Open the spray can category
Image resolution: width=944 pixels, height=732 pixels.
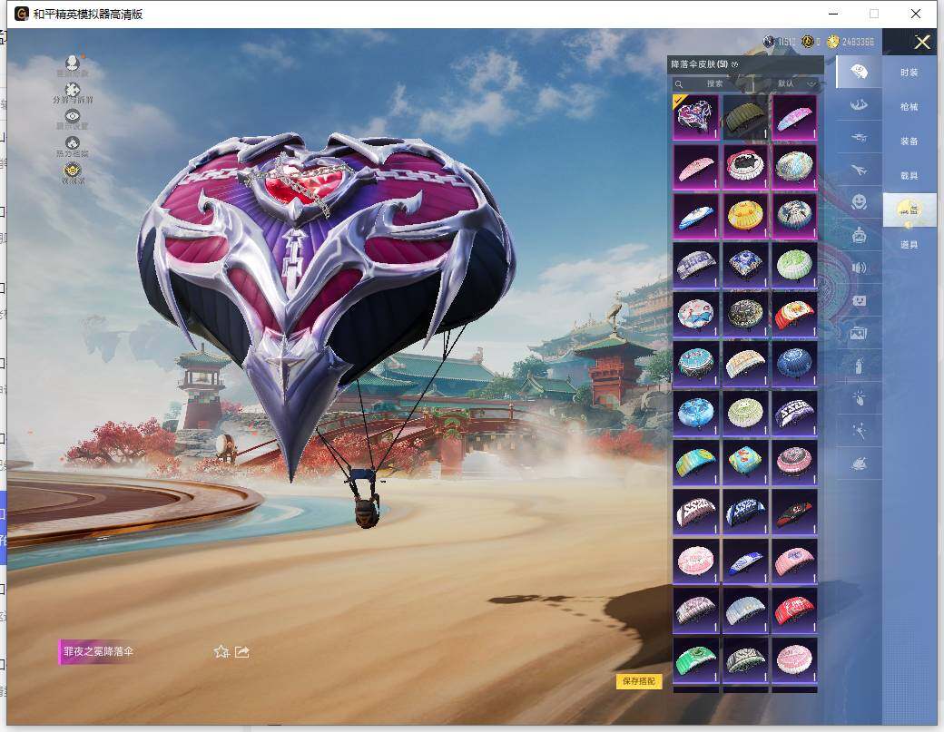click(858, 366)
